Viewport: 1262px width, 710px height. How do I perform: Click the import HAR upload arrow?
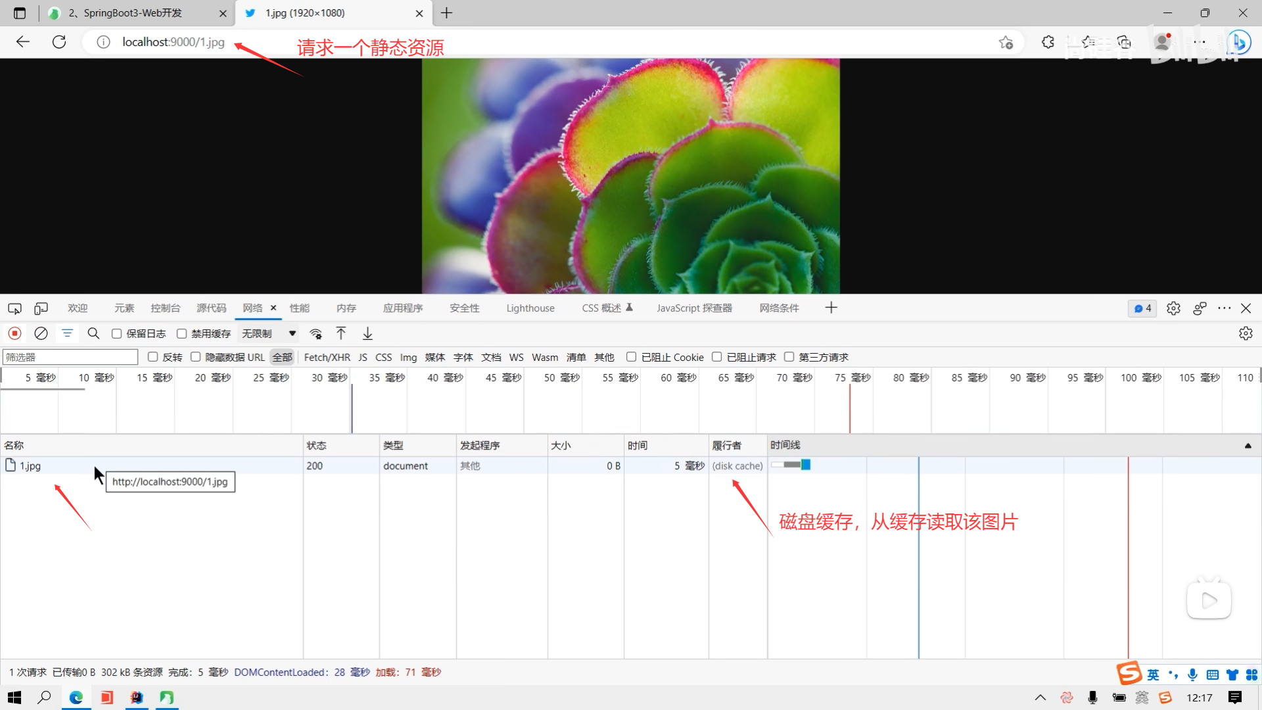(x=341, y=333)
